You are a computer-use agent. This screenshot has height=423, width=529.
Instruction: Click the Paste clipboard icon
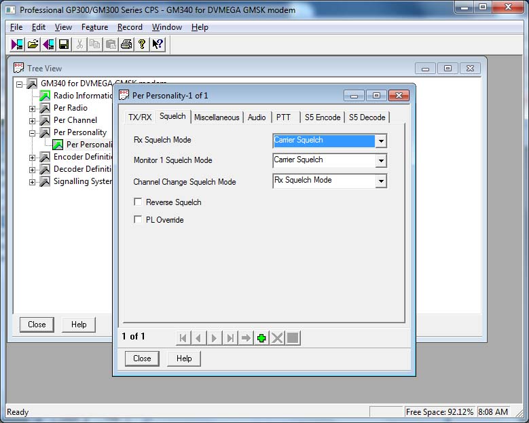point(111,44)
